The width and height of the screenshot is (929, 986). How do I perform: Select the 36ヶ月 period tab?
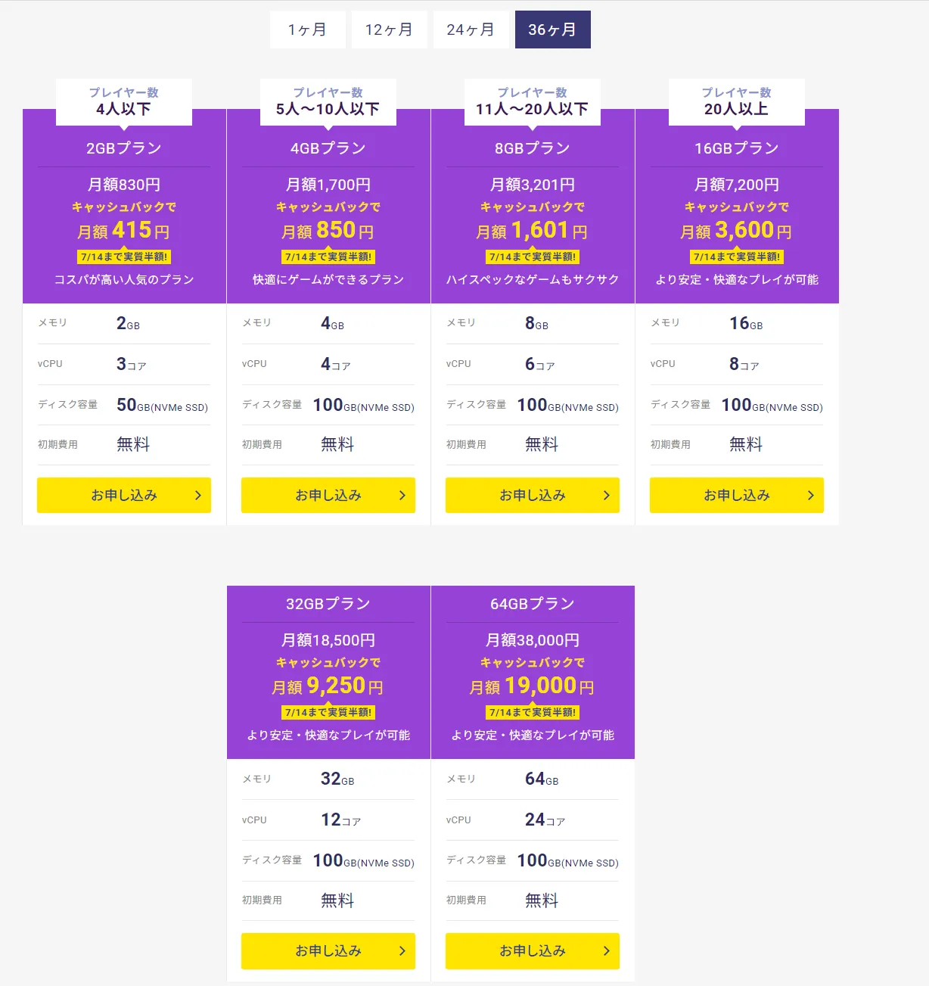click(x=552, y=30)
